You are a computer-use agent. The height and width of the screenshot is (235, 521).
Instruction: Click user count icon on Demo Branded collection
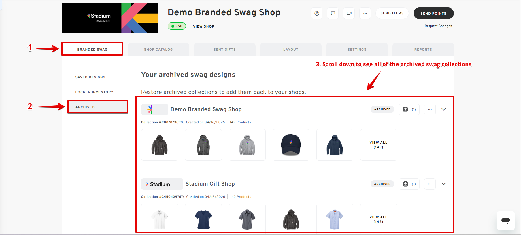point(409,109)
